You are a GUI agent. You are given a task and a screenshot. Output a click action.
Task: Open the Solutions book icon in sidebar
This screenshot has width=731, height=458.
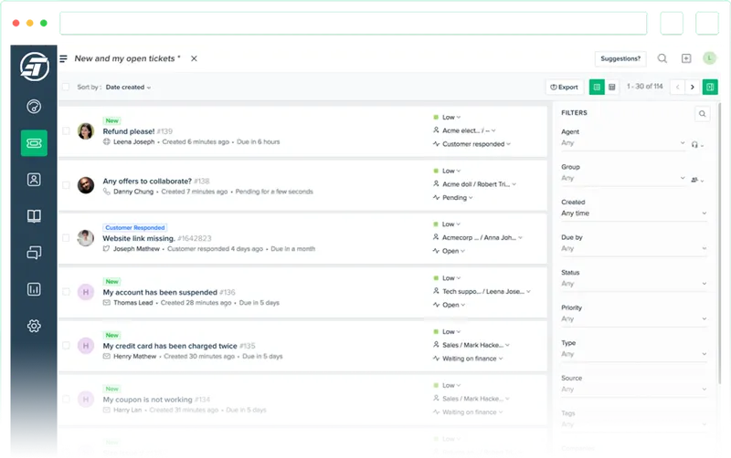(x=34, y=216)
